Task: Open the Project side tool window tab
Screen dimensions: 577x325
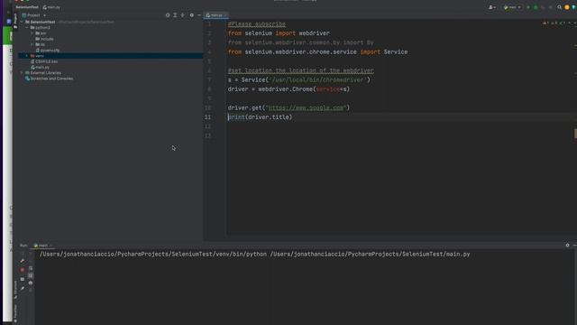Action: (x=15, y=21)
